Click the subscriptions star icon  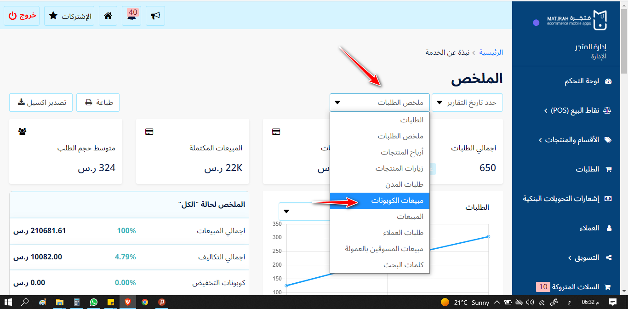(x=53, y=16)
